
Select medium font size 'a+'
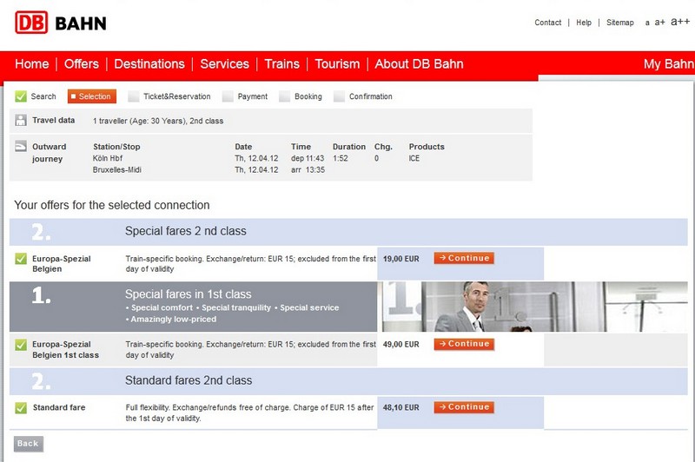(x=659, y=23)
